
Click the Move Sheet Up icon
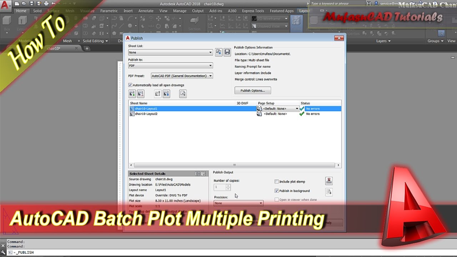click(158, 94)
